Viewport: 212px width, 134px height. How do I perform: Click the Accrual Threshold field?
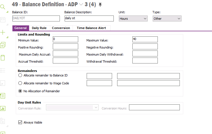[65, 61]
